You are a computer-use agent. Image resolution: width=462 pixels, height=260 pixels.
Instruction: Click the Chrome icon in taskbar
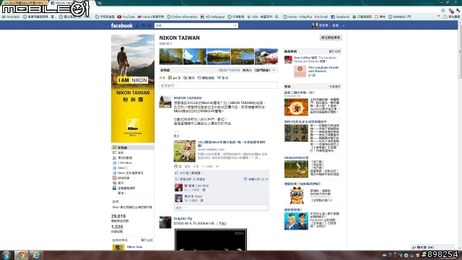(21, 255)
